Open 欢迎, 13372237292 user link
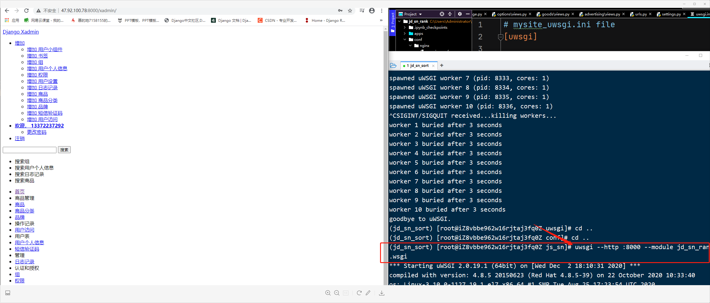Screen dimensions: 710x303 coord(39,126)
